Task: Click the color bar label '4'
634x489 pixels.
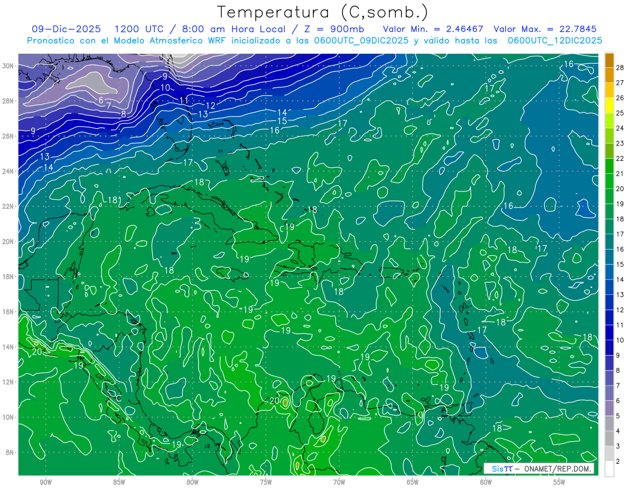Action: tap(619, 432)
